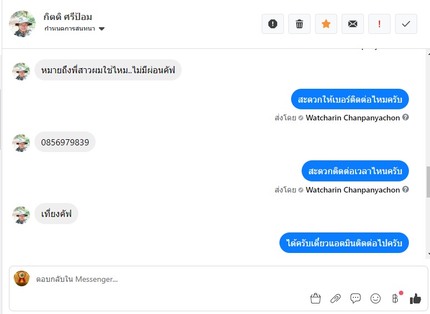
Task: Mark conversation unread with envelope icon
Action: (x=353, y=24)
